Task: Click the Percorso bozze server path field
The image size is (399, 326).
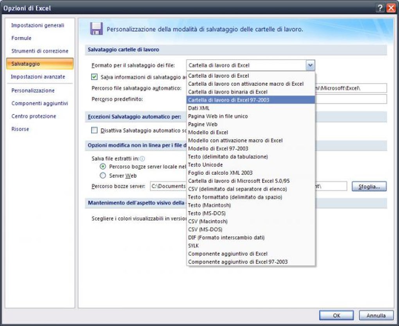Action: (168, 187)
